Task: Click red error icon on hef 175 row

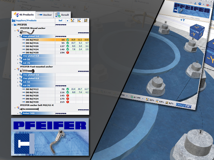Action: pyautogui.click(x=67, y=99)
